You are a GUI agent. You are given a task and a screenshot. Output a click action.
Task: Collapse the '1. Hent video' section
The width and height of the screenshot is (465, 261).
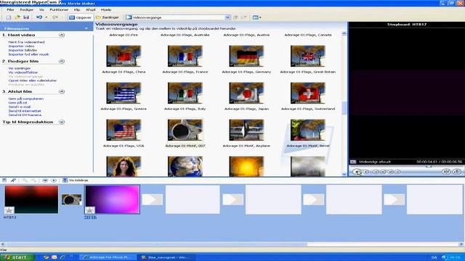pos(62,35)
